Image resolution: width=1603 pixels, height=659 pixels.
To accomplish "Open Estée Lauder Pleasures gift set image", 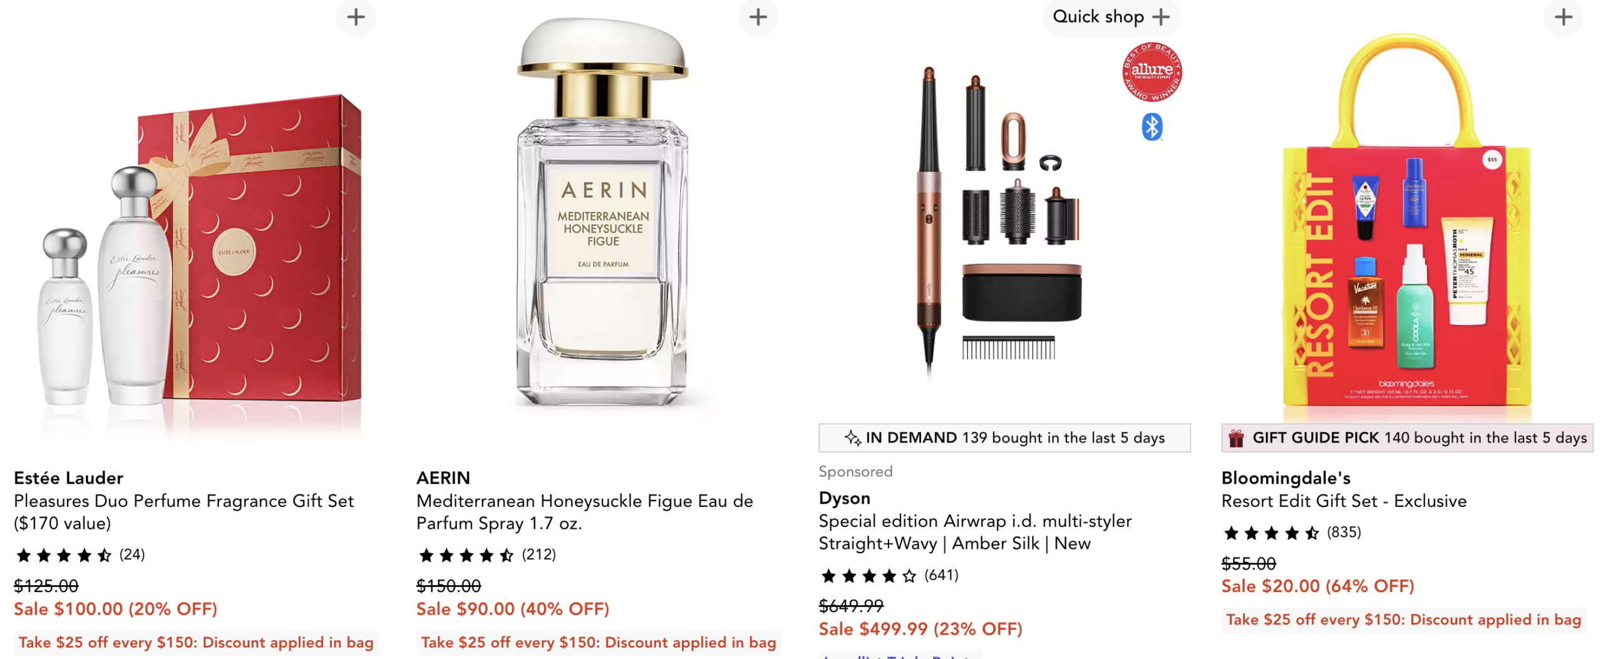I will (200, 257).
